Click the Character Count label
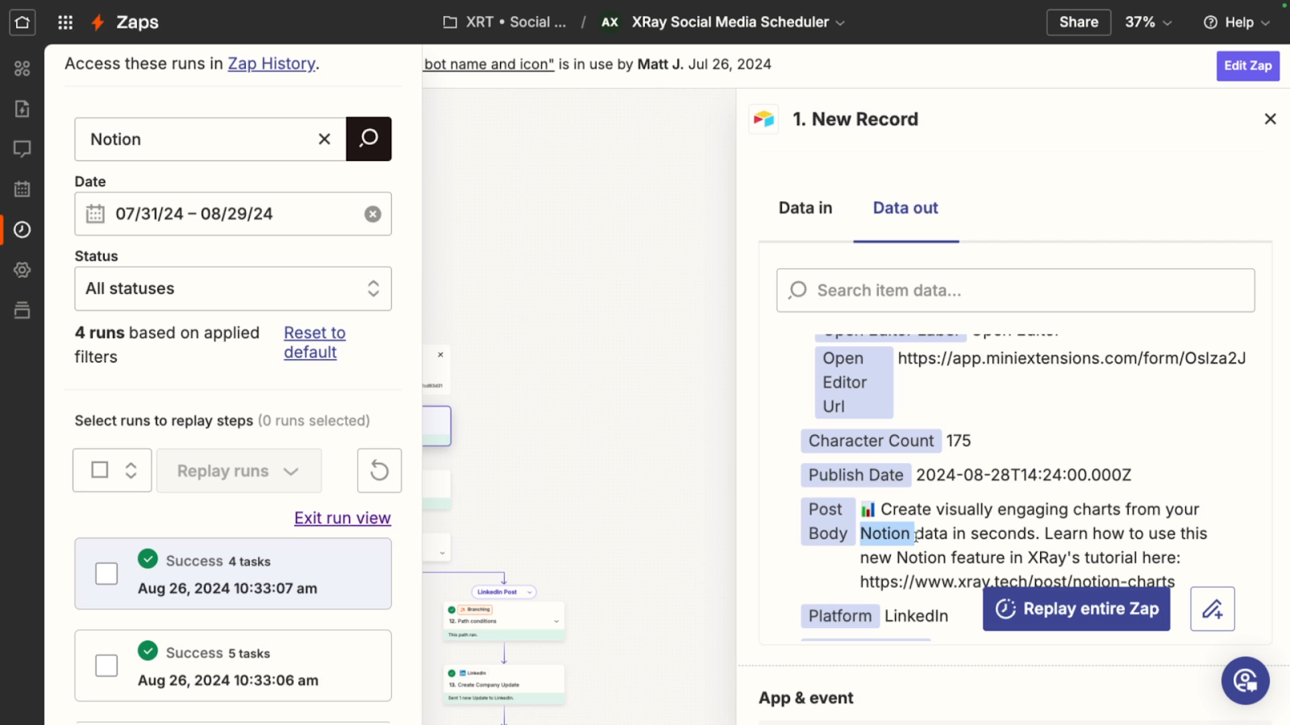 coord(871,441)
